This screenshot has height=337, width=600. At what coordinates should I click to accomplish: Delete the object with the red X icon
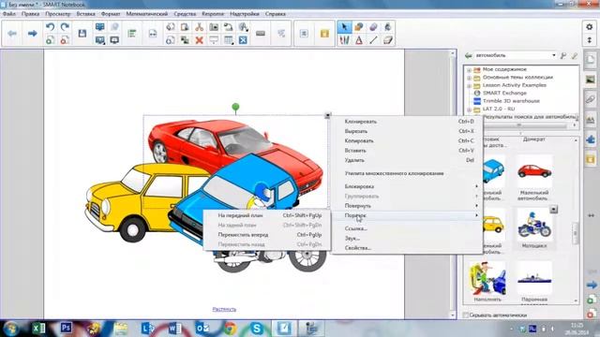click(x=199, y=40)
